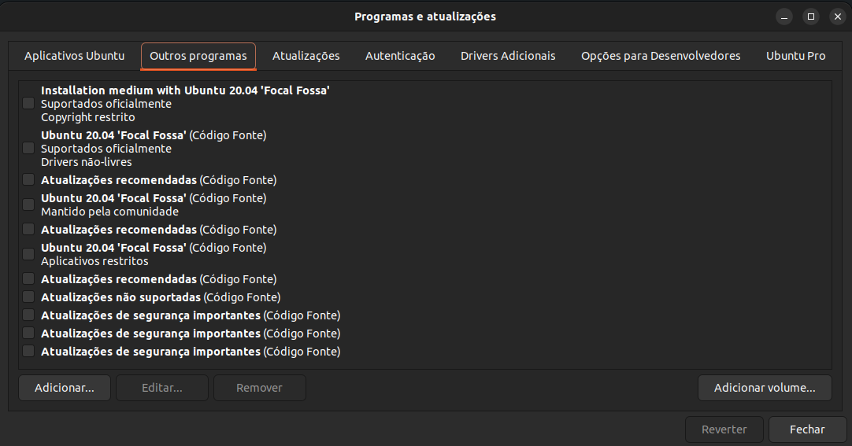The height and width of the screenshot is (446, 852).
Task: Enable Focal Fossa Aplicativos restritos checkbox
Action: 28,254
